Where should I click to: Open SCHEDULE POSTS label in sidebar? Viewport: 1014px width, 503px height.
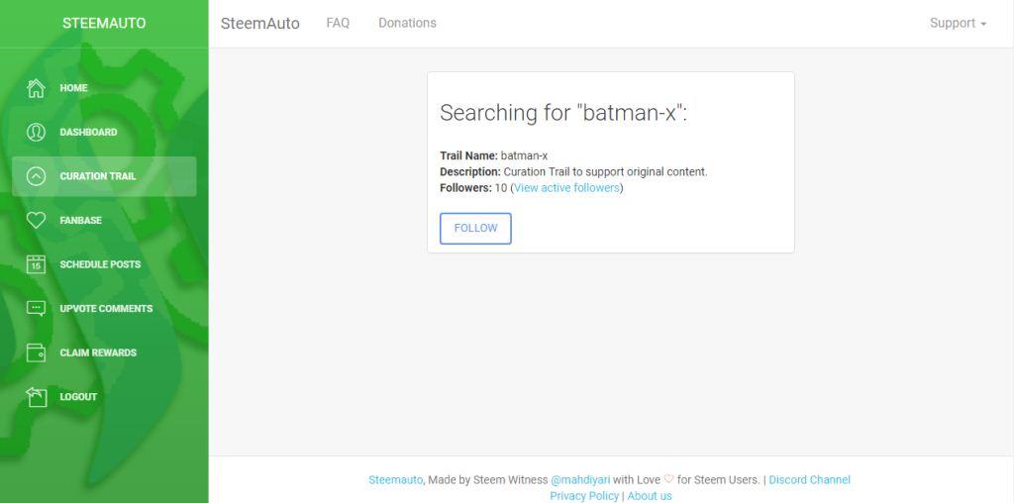pyautogui.click(x=100, y=264)
